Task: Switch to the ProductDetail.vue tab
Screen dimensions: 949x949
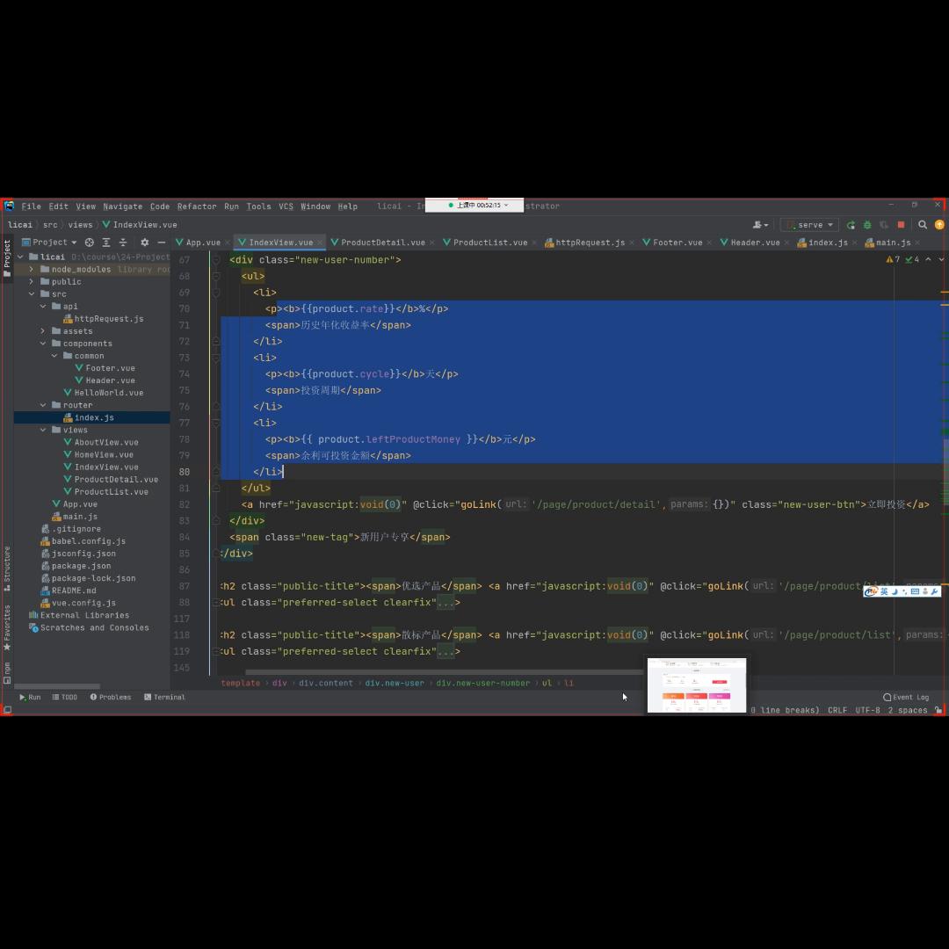Action: (382, 243)
